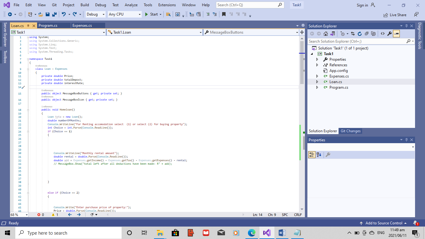Screen dimensions: 425x239
Task: Expand the Expenses.cs tree node
Action: (x=317, y=76)
